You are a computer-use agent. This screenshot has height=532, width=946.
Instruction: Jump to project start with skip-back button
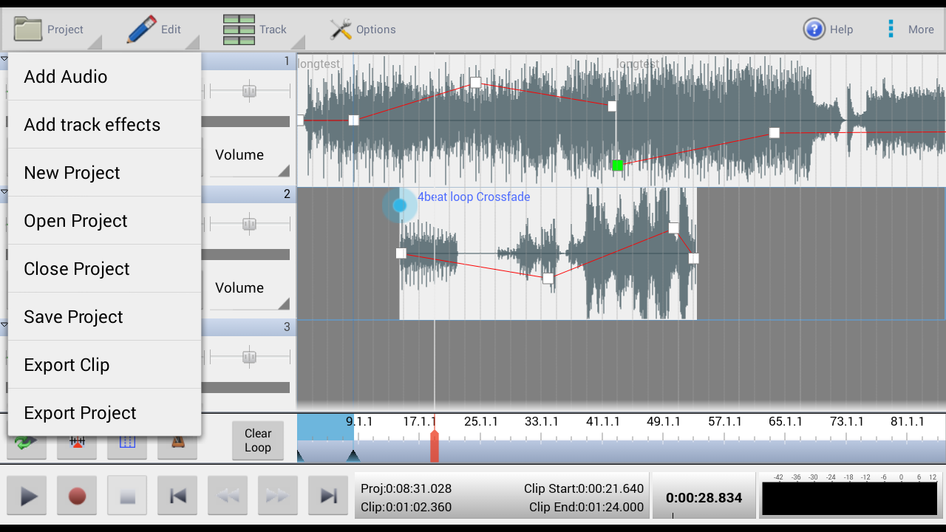click(177, 496)
